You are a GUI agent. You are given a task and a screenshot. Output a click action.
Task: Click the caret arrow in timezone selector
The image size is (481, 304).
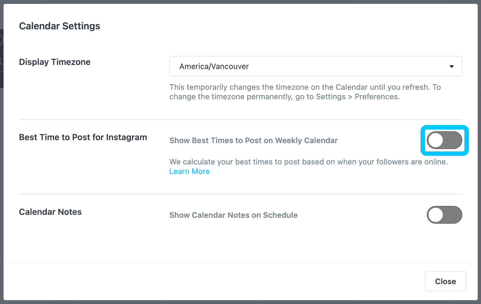(x=451, y=66)
